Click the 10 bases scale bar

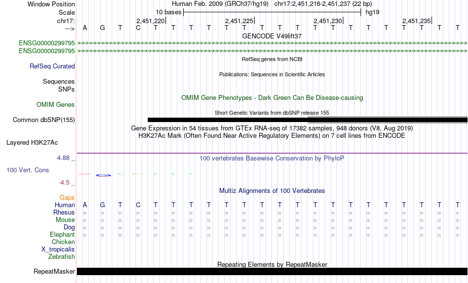(x=272, y=12)
